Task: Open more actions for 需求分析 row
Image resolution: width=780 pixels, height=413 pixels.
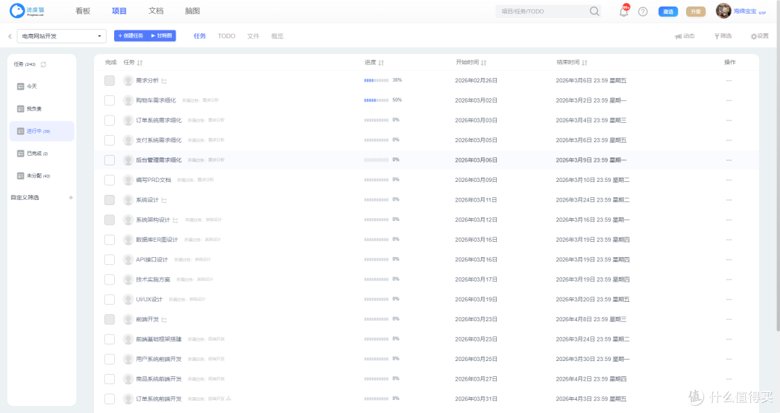Action: coord(729,81)
